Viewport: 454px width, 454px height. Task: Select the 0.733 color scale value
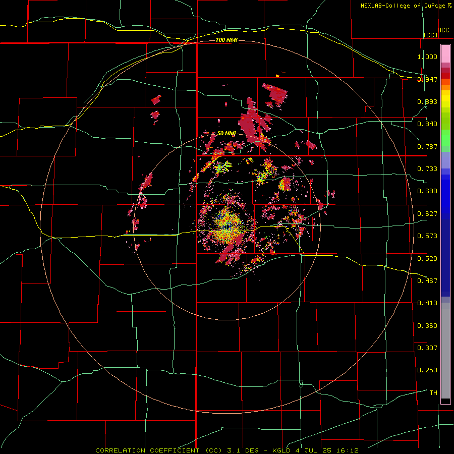(427, 169)
